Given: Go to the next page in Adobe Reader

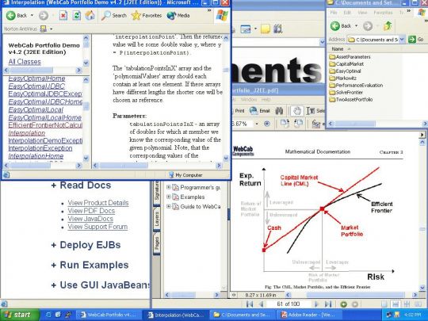Looking at the screenshot, I should coord(316,304).
